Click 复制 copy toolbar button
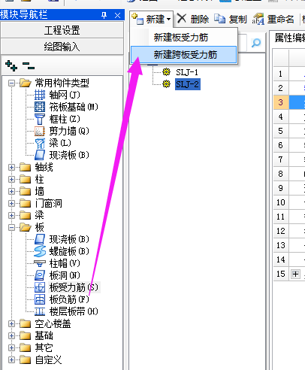 [x=231, y=19]
